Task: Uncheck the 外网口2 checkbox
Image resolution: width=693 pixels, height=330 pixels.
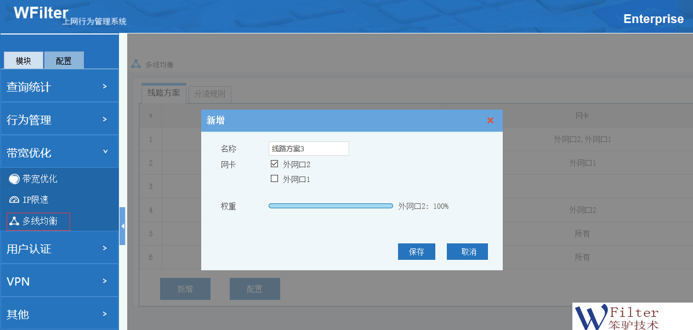Action: pos(275,164)
